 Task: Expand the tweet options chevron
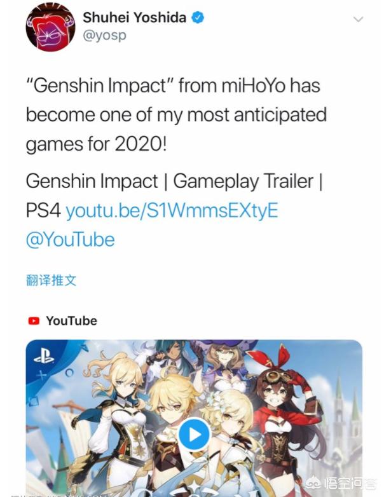point(358,19)
